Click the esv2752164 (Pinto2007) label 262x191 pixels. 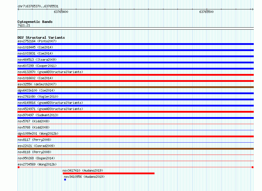click(x=37, y=41)
